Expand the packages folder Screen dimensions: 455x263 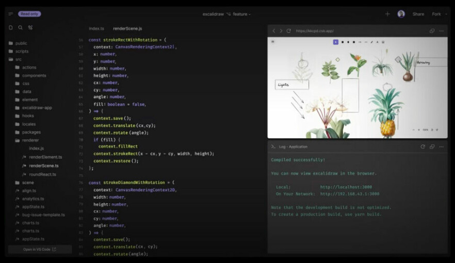coord(28,132)
